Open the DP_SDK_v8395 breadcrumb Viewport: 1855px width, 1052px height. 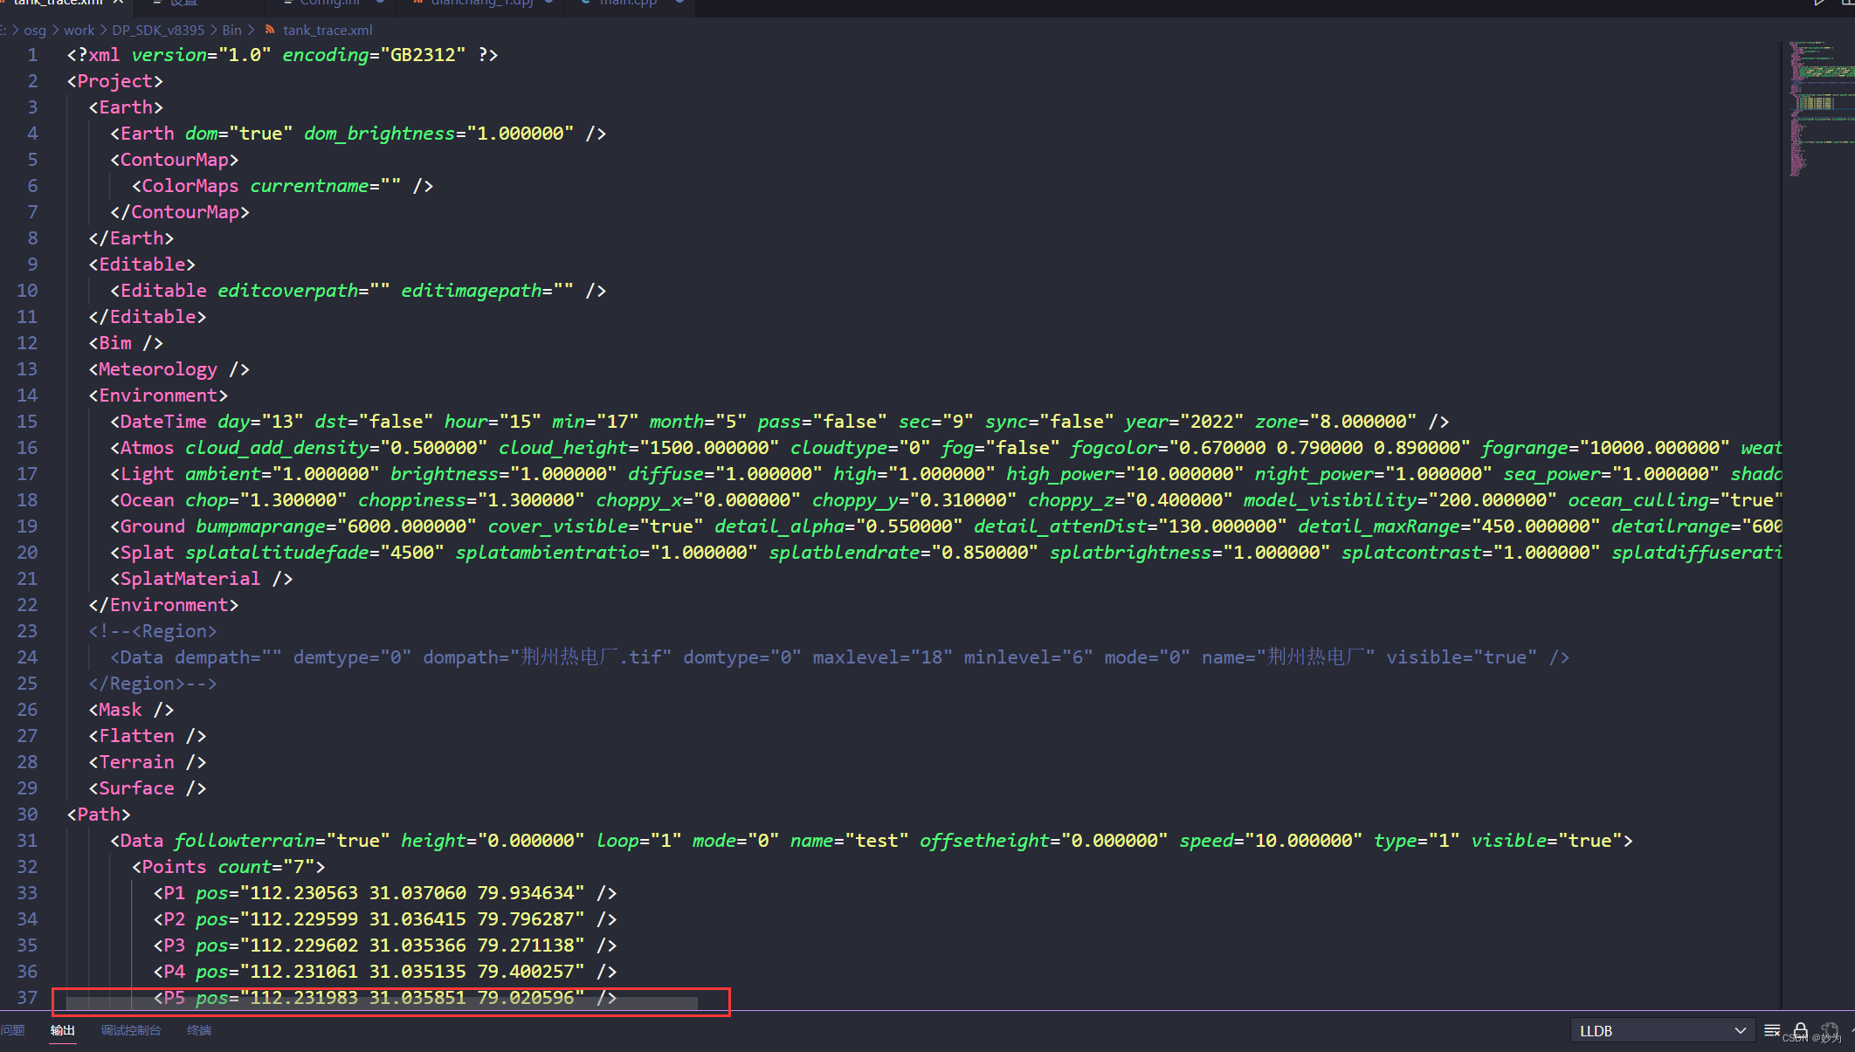(158, 30)
